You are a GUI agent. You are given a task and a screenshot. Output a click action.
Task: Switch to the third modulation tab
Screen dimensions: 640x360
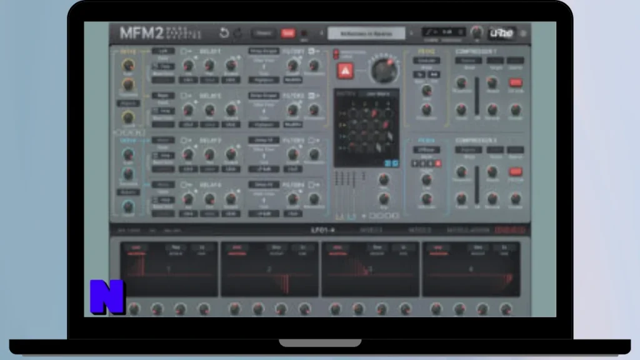tap(419, 230)
